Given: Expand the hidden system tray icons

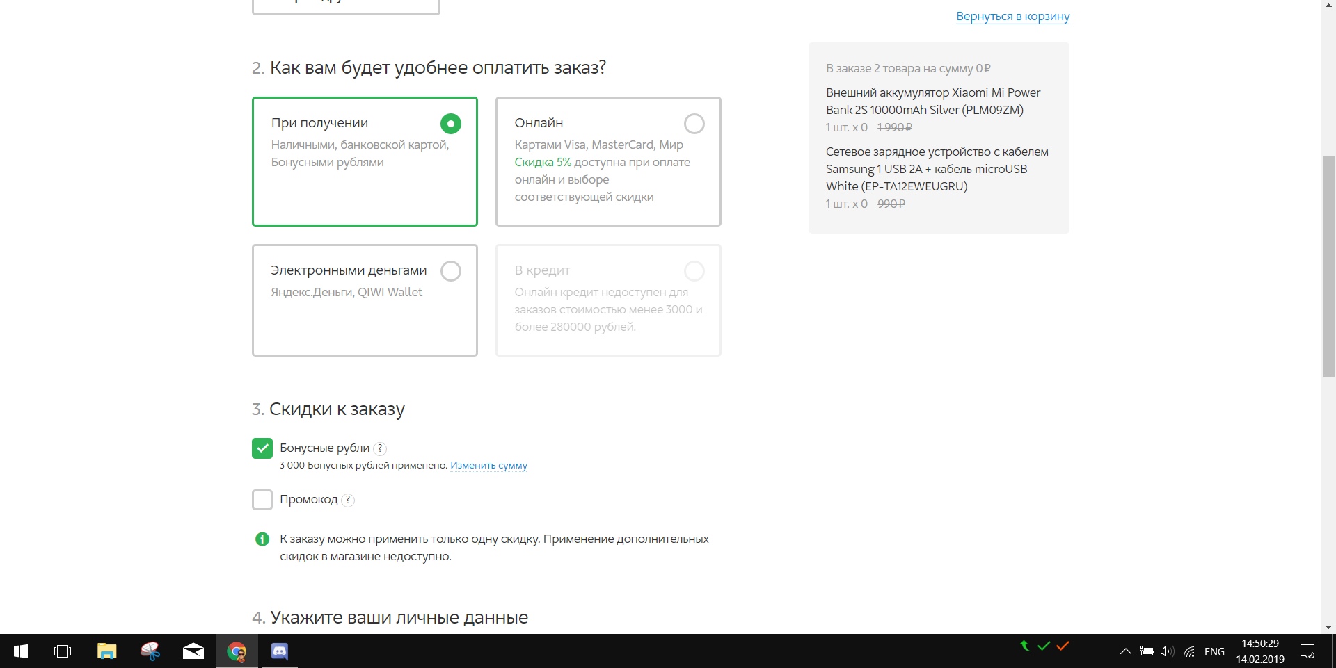Looking at the screenshot, I should [1125, 651].
